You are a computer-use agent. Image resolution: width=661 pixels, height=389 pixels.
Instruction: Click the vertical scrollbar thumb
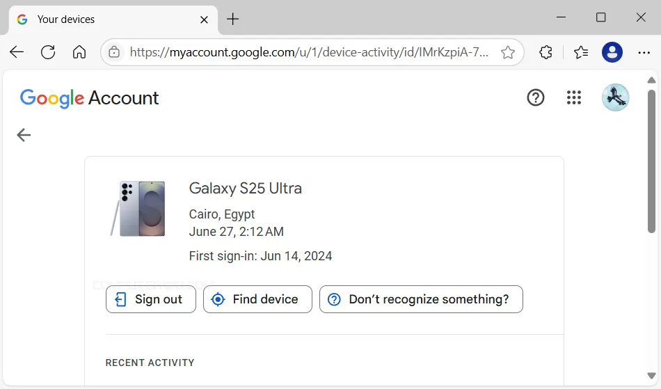coord(651,161)
